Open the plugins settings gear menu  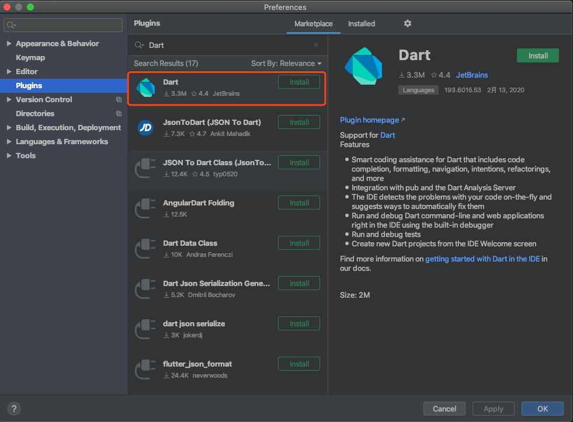(408, 23)
